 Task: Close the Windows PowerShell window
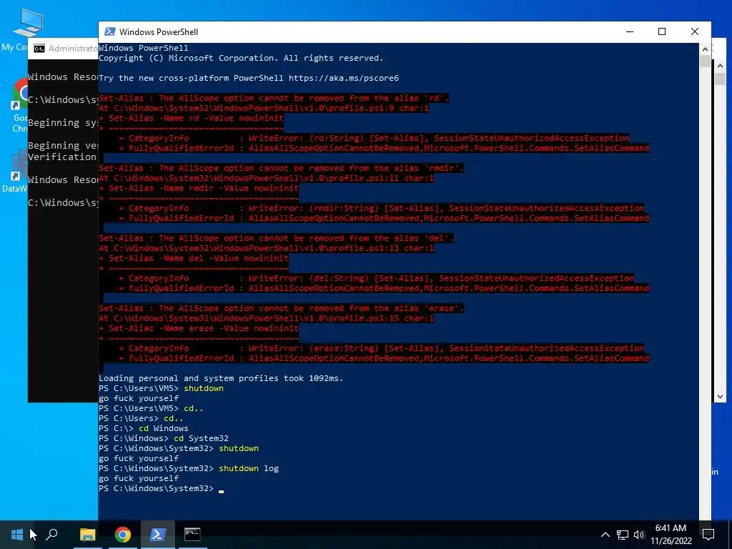pos(695,31)
